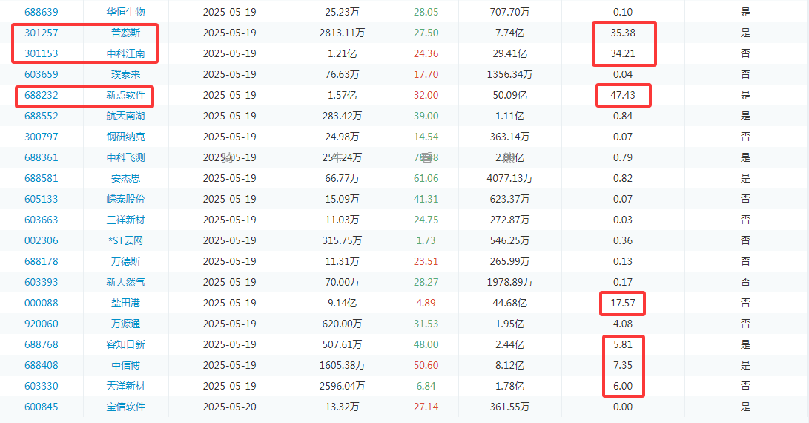The height and width of the screenshot is (423, 809).
Task: Open 嵘泰股份 stock name link
Action: coord(125,199)
